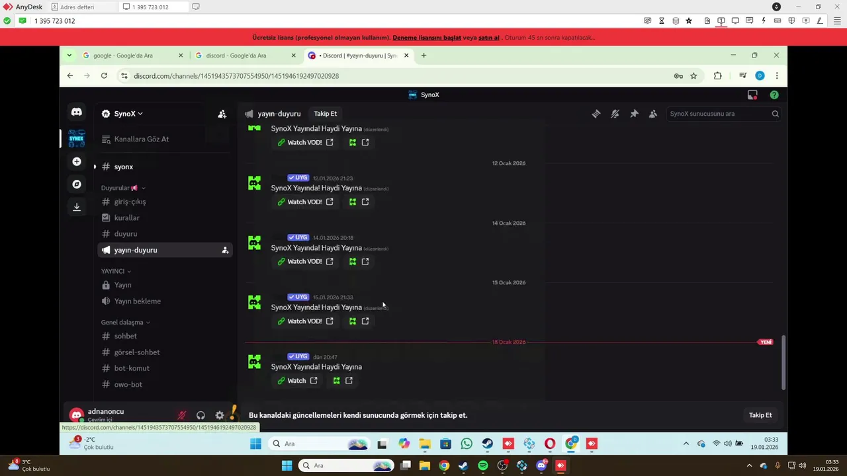Image resolution: width=847 pixels, height=476 pixels.
Task: Toggle microphone mute in Discord user panel
Action: [181, 415]
